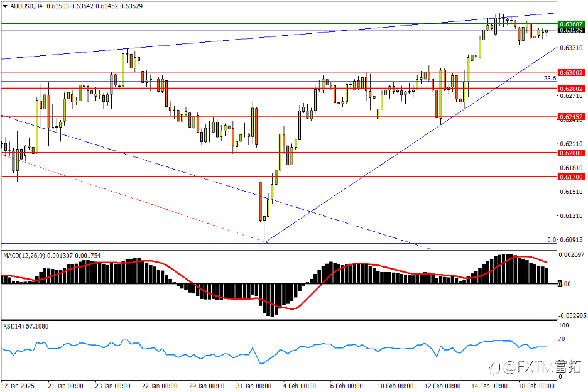This screenshot has height=392, width=588.
Task: Click the 27 Jan 00:00 time label
Action: [160, 386]
